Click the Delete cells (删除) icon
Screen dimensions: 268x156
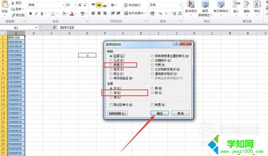point(246,5)
